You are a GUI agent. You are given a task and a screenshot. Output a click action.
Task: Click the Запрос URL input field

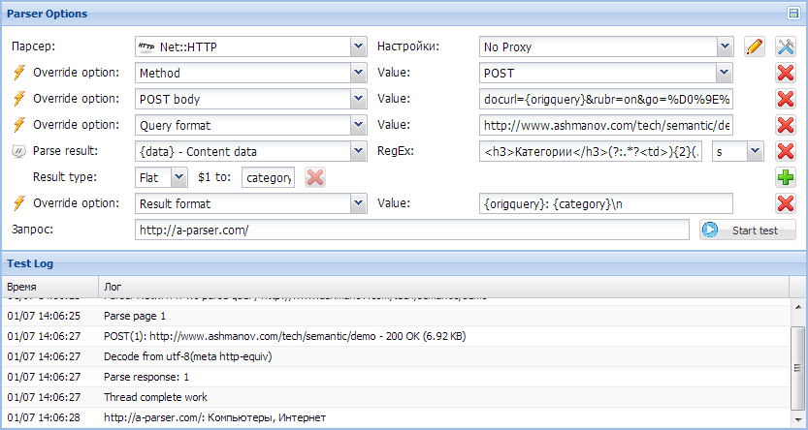[411, 230]
